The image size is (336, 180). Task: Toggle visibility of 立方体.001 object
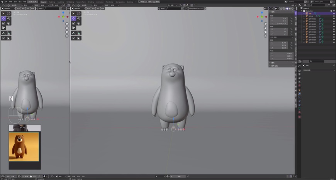(x=334, y=19)
